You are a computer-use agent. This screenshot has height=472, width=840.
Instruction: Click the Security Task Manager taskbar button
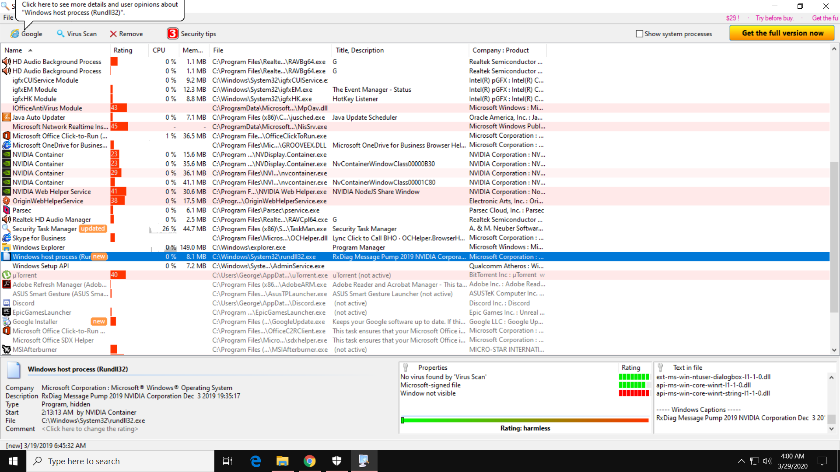(x=364, y=461)
